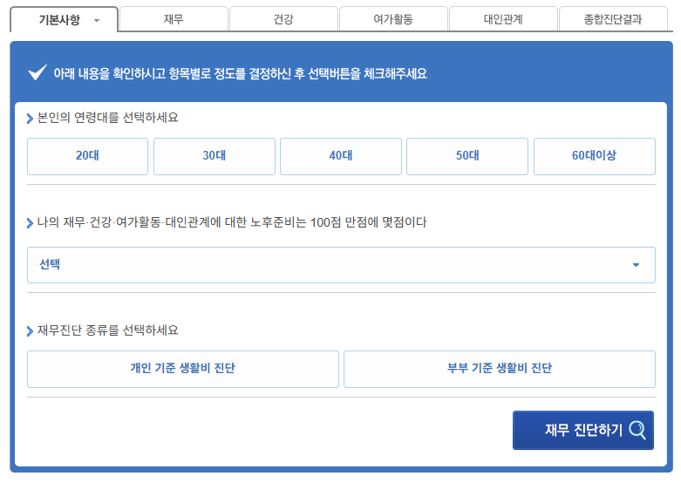Choose the 30대 age group
The image size is (681, 483).
point(215,156)
